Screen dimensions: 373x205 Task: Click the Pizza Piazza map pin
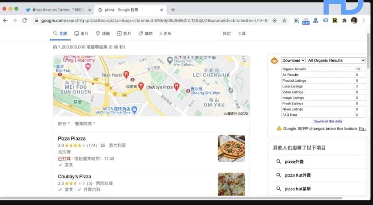coord(126,75)
